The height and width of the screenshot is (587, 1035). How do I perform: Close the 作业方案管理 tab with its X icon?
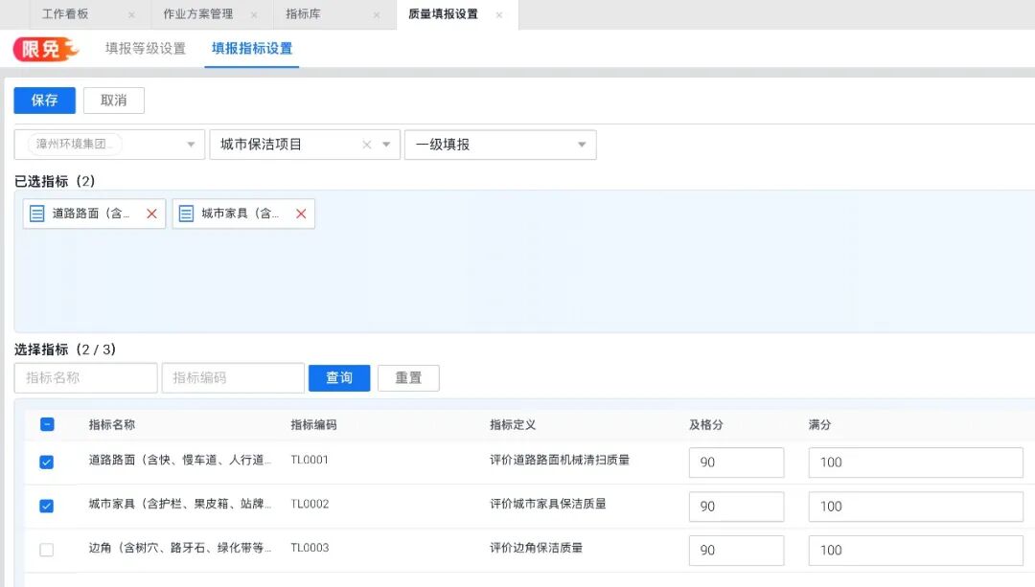[254, 15]
